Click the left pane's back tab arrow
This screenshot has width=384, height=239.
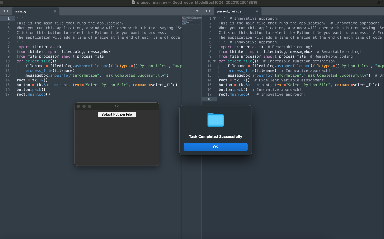tap(4, 11)
